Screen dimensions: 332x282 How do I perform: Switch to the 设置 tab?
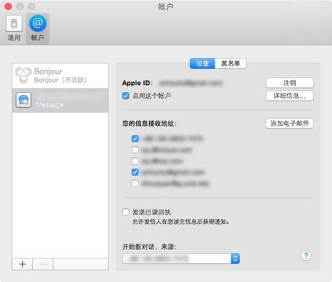[202, 63]
